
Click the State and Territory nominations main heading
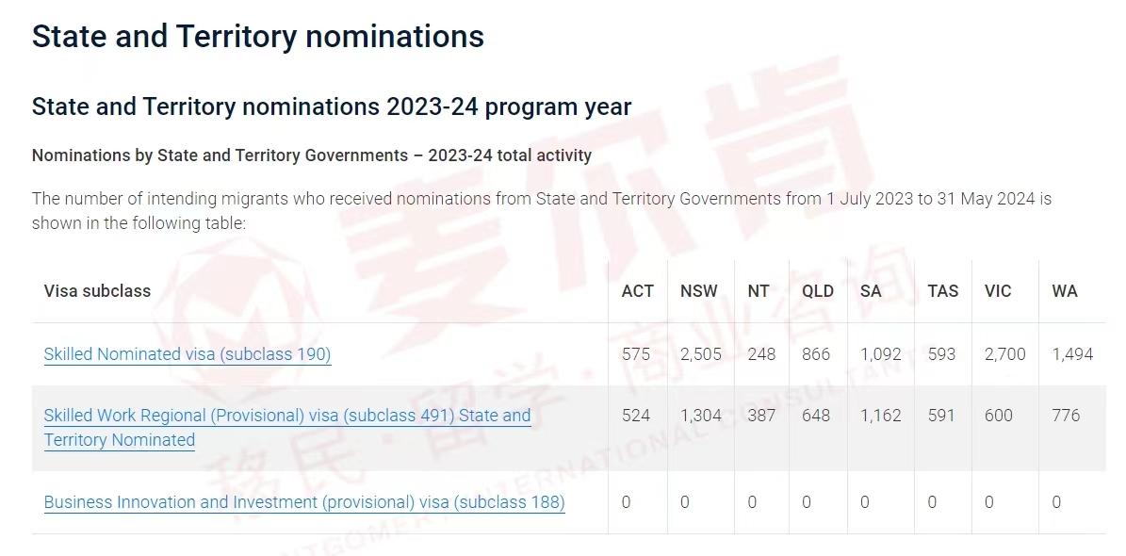(x=258, y=36)
